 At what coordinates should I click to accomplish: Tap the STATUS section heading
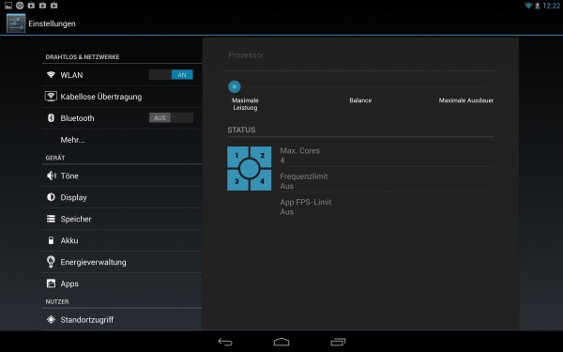click(x=241, y=130)
